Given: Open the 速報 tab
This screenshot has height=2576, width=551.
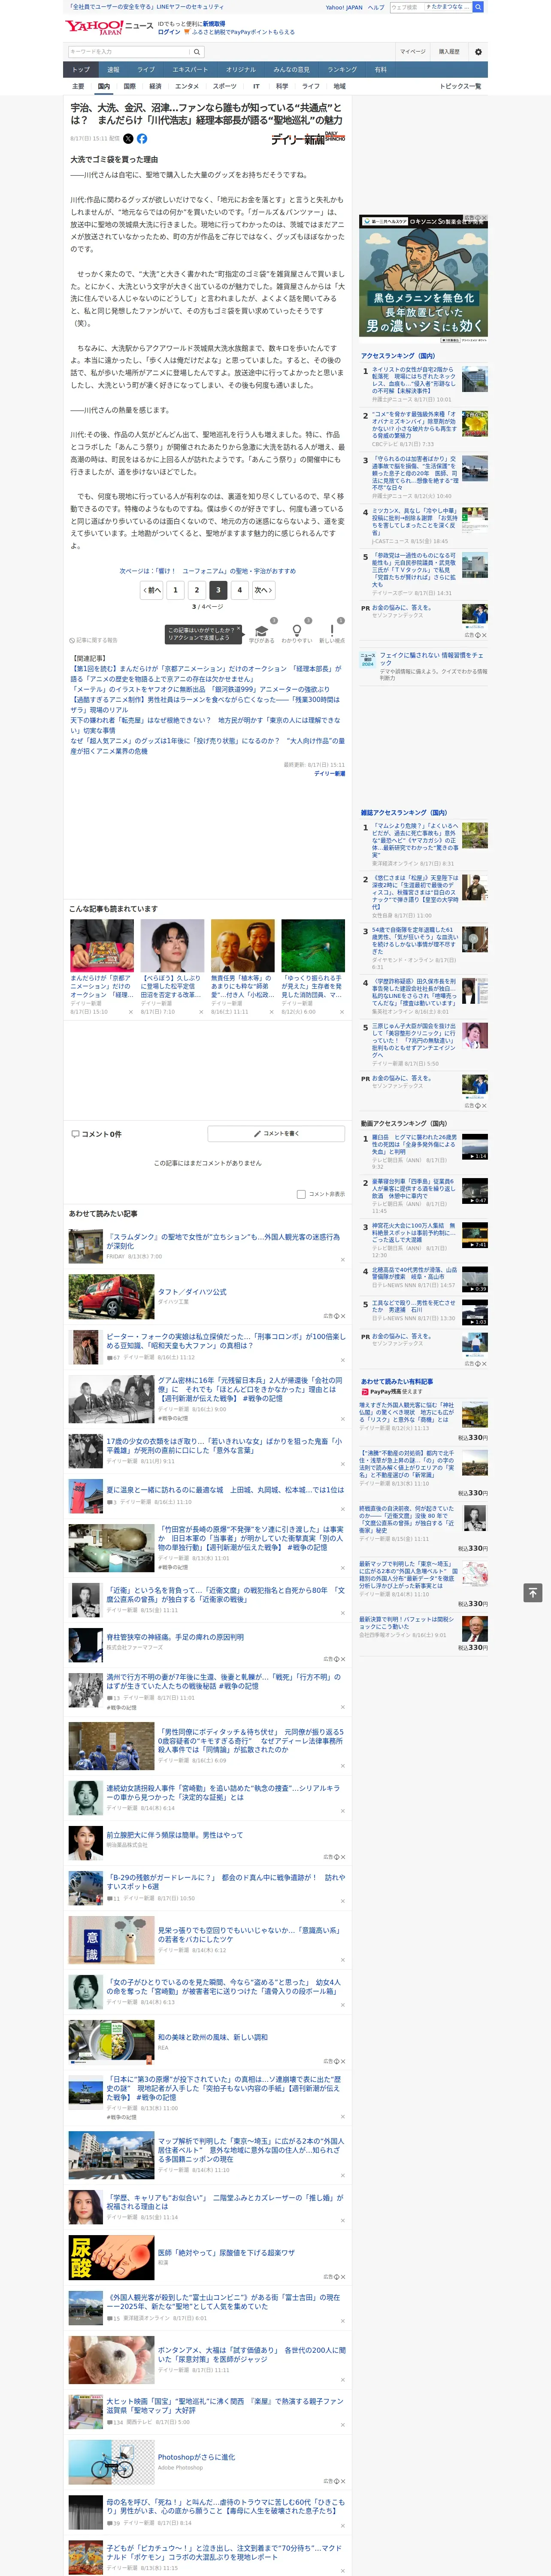Looking at the screenshot, I should pyautogui.click(x=113, y=70).
